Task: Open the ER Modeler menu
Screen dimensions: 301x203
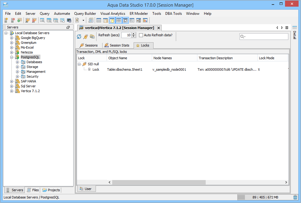Action: [x=139, y=14]
